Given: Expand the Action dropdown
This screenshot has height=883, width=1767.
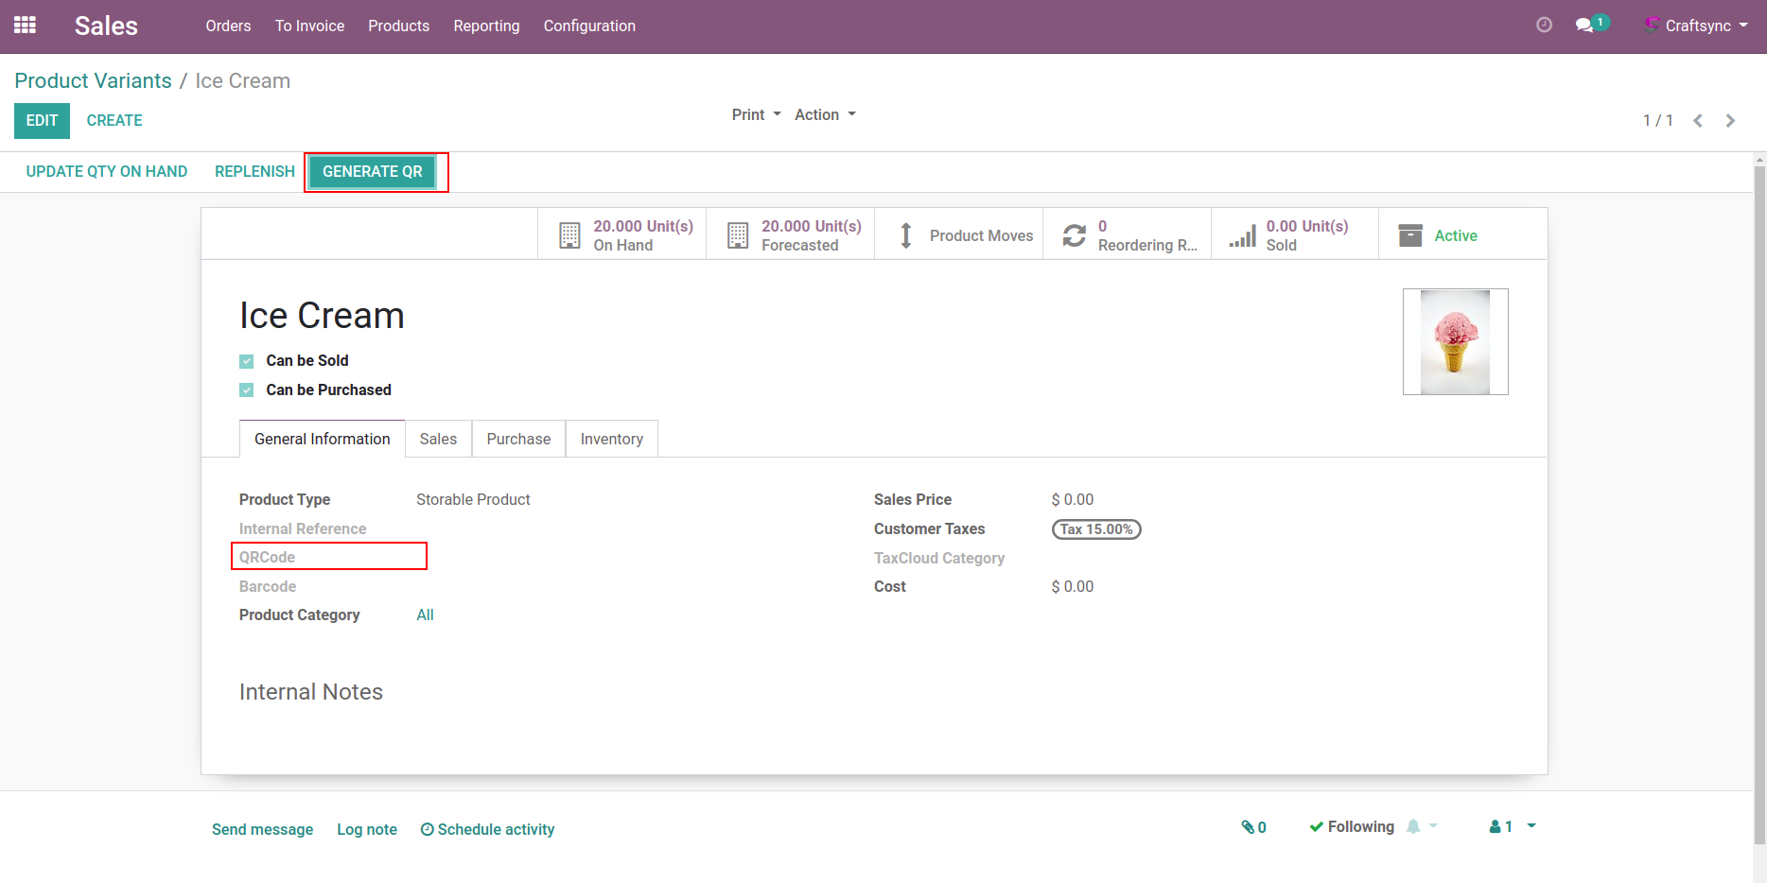Looking at the screenshot, I should point(824,114).
